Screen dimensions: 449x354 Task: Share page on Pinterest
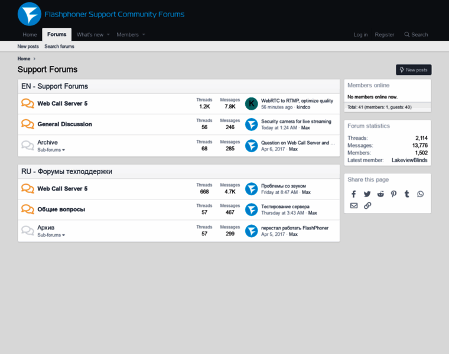coord(393,194)
